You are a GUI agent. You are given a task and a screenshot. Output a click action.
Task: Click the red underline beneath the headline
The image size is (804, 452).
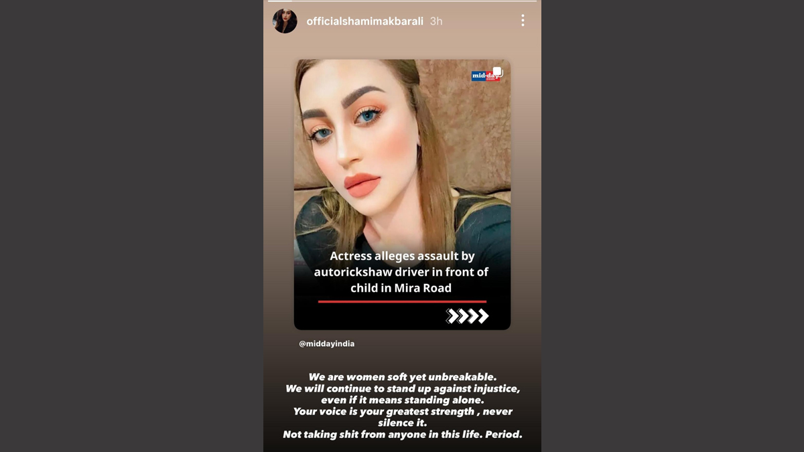tap(402, 302)
